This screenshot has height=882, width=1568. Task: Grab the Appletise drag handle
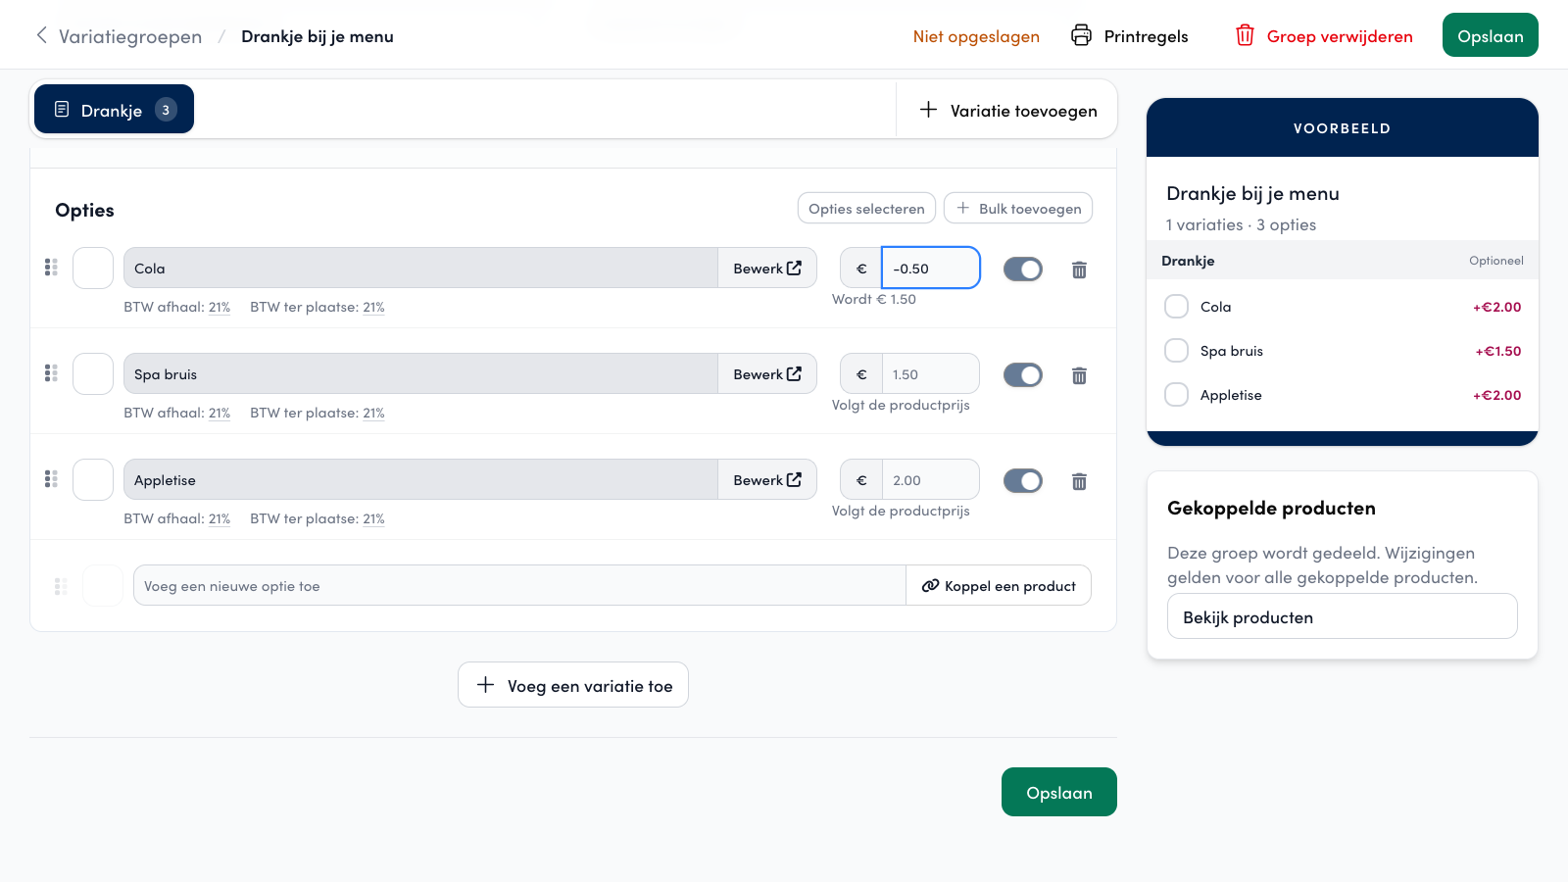pyautogui.click(x=51, y=479)
